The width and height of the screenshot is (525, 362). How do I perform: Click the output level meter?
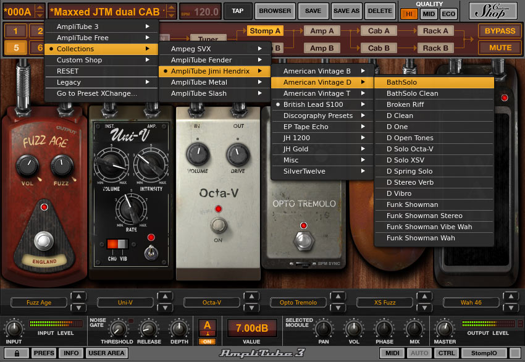point(488,324)
